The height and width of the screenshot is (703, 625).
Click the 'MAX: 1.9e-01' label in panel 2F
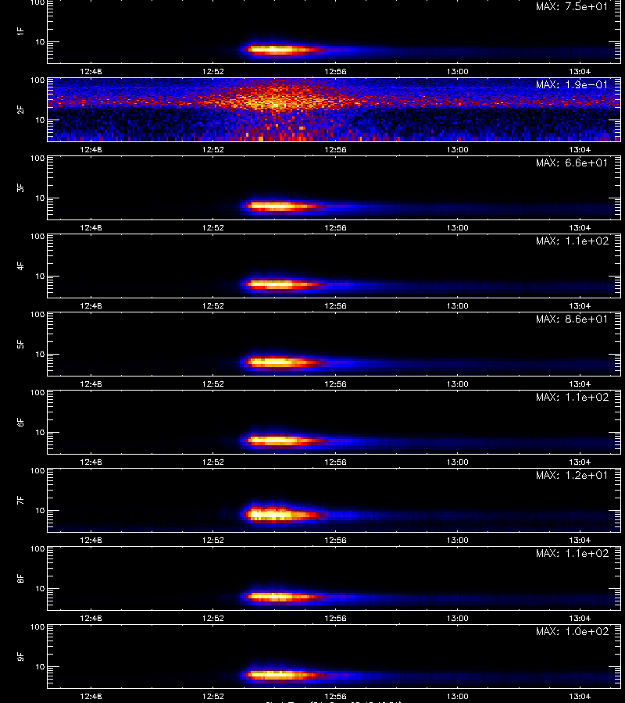(x=572, y=84)
